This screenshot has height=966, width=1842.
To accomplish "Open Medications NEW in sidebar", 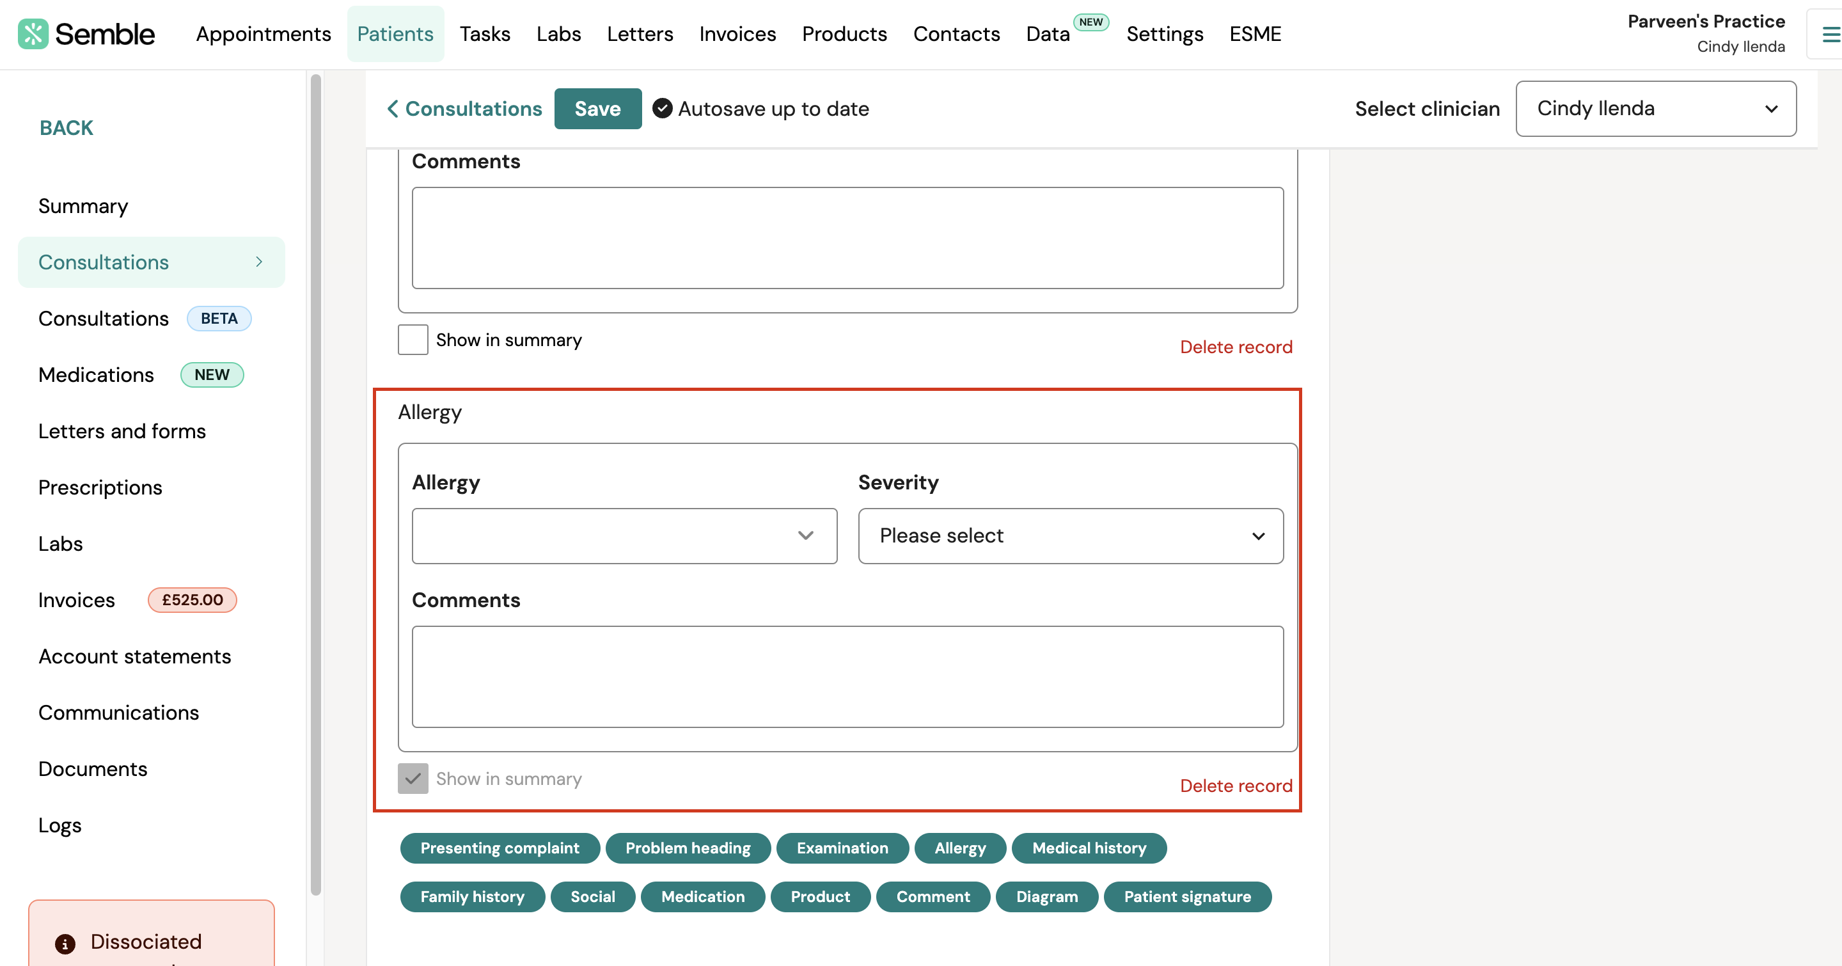I will coord(141,375).
